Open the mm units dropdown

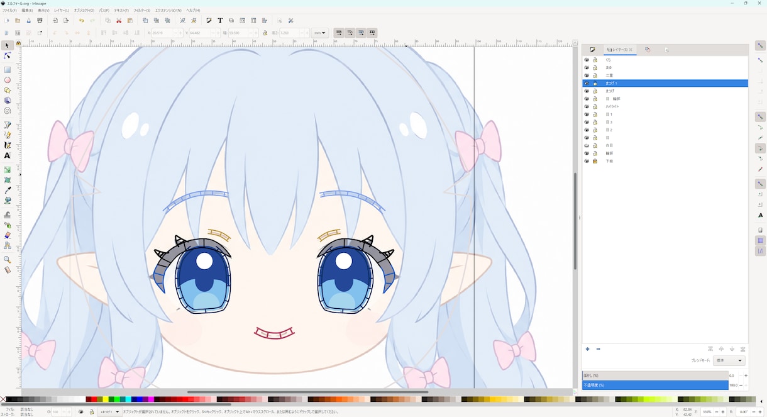[320, 33]
